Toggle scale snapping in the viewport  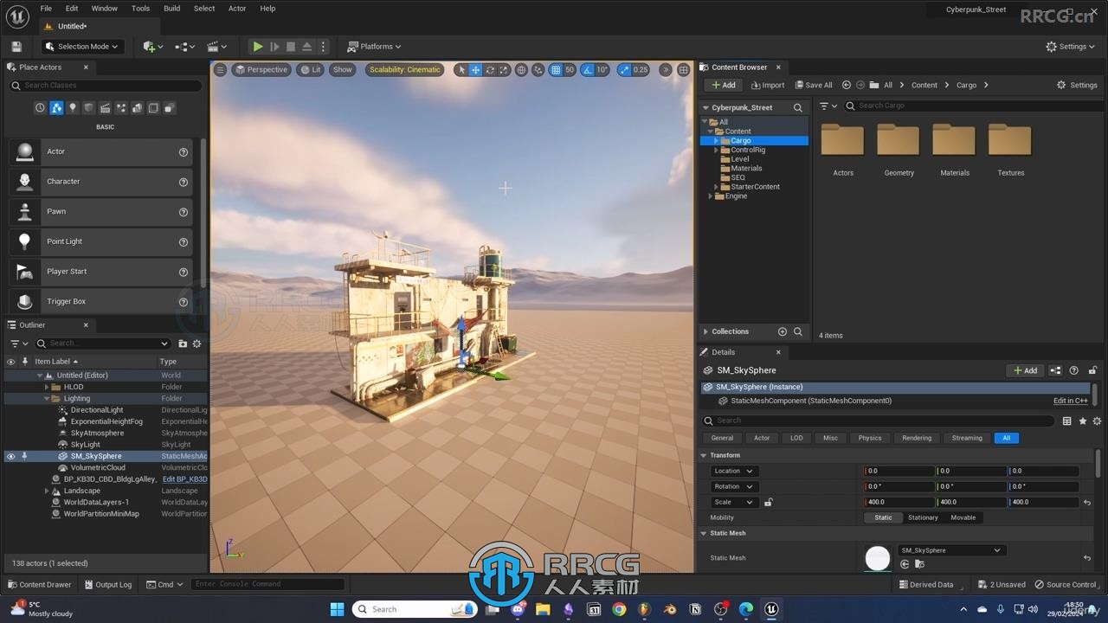click(623, 70)
